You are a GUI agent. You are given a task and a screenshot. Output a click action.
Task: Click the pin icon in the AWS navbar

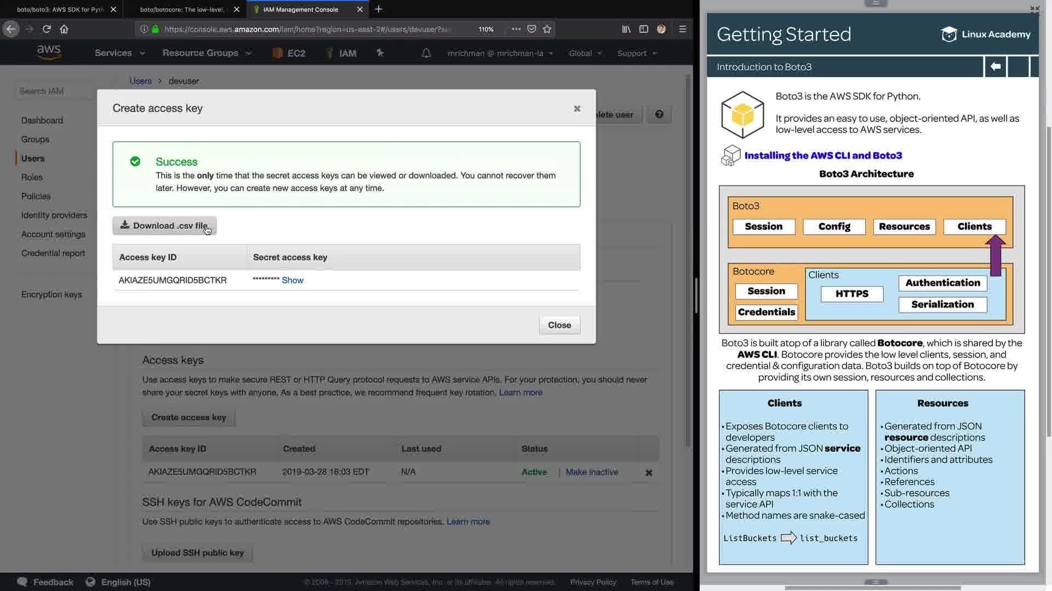coord(380,53)
